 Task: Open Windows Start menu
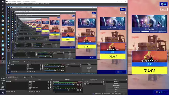(3, 2)
